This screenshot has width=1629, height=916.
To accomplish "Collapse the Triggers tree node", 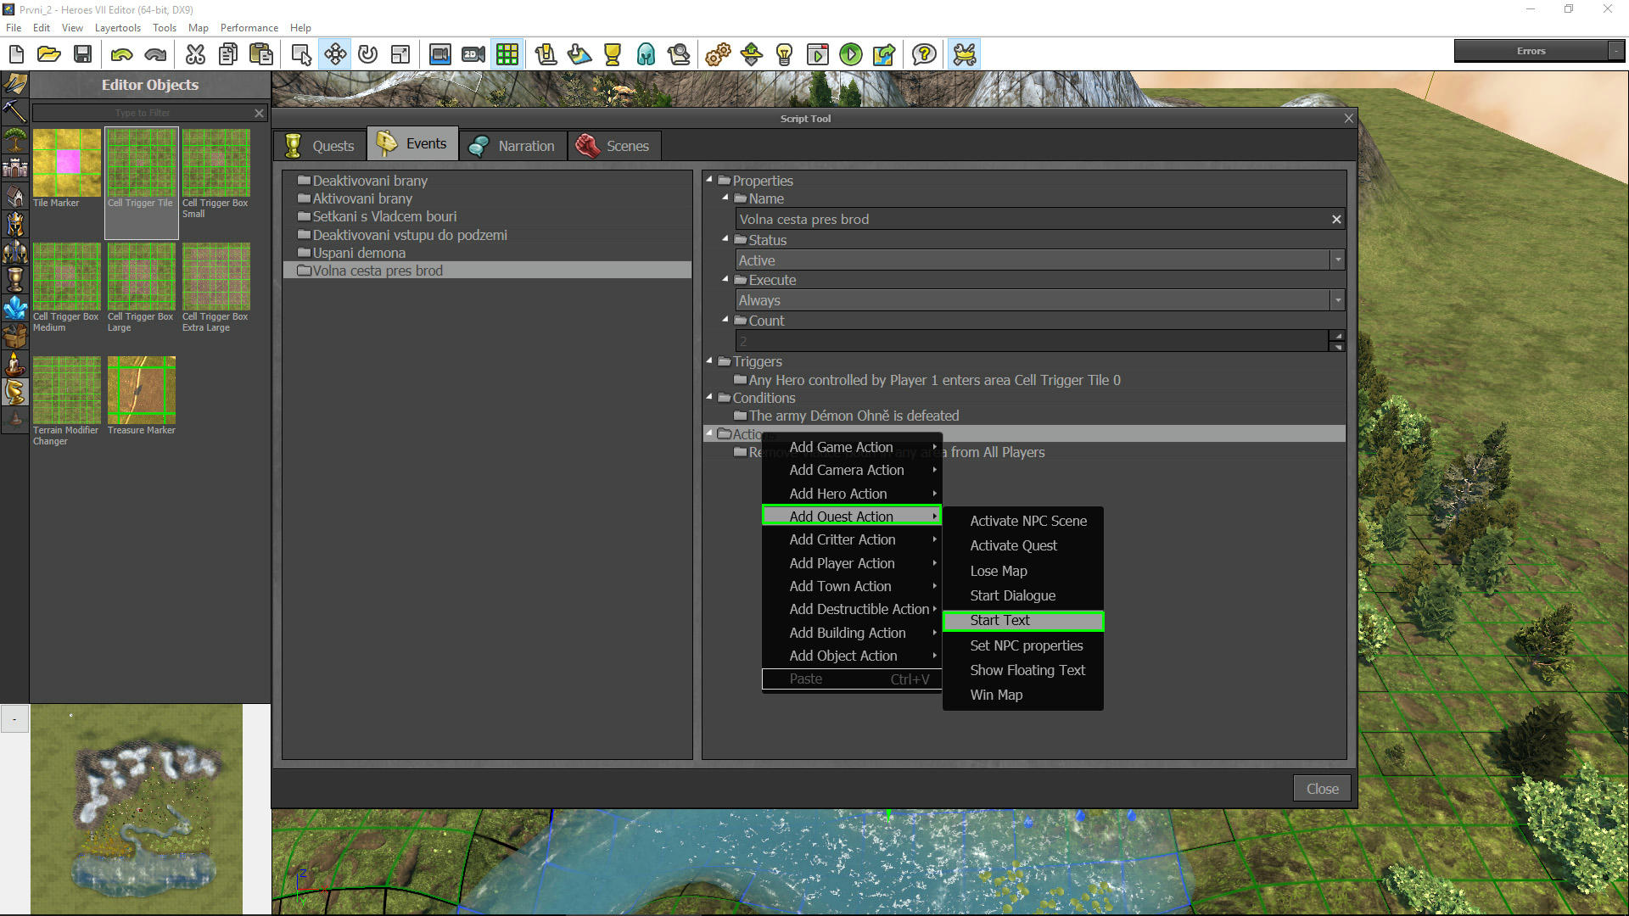I will (709, 360).
